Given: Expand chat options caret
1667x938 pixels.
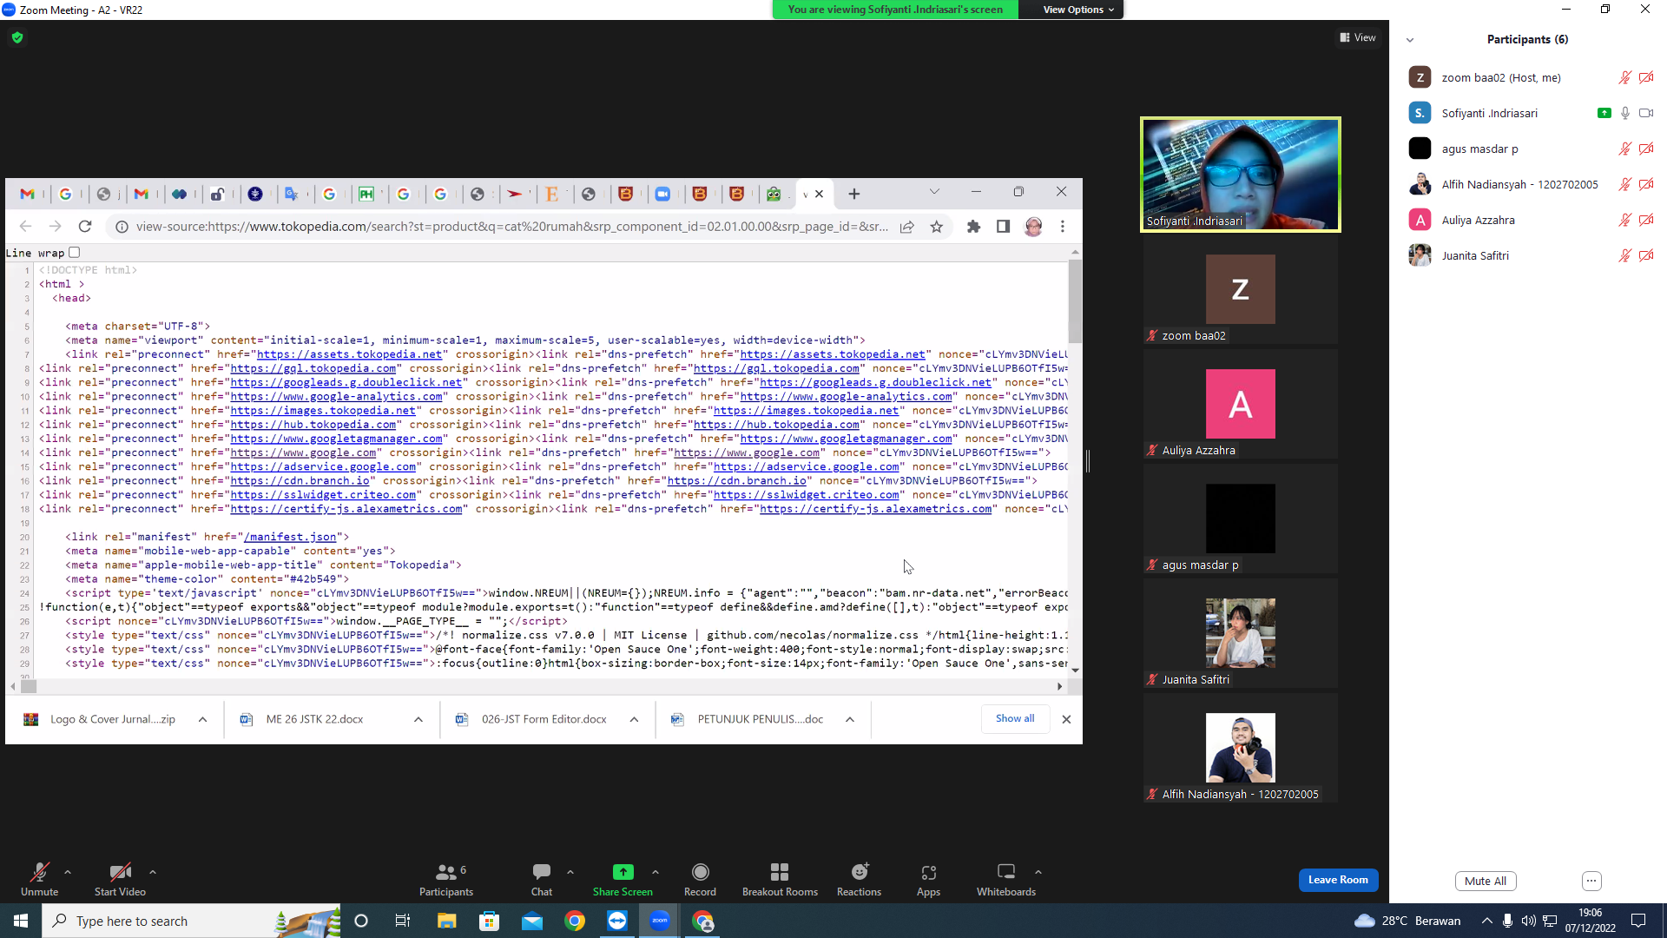Looking at the screenshot, I should (570, 872).
